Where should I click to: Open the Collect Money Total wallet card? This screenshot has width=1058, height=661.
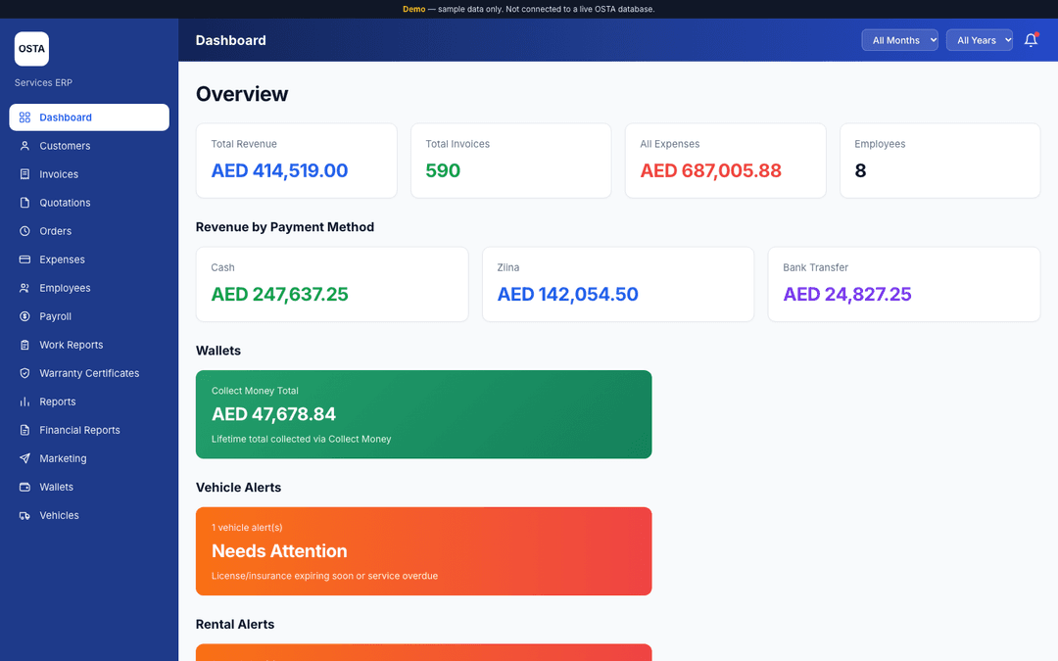click(x=424, y=414)
